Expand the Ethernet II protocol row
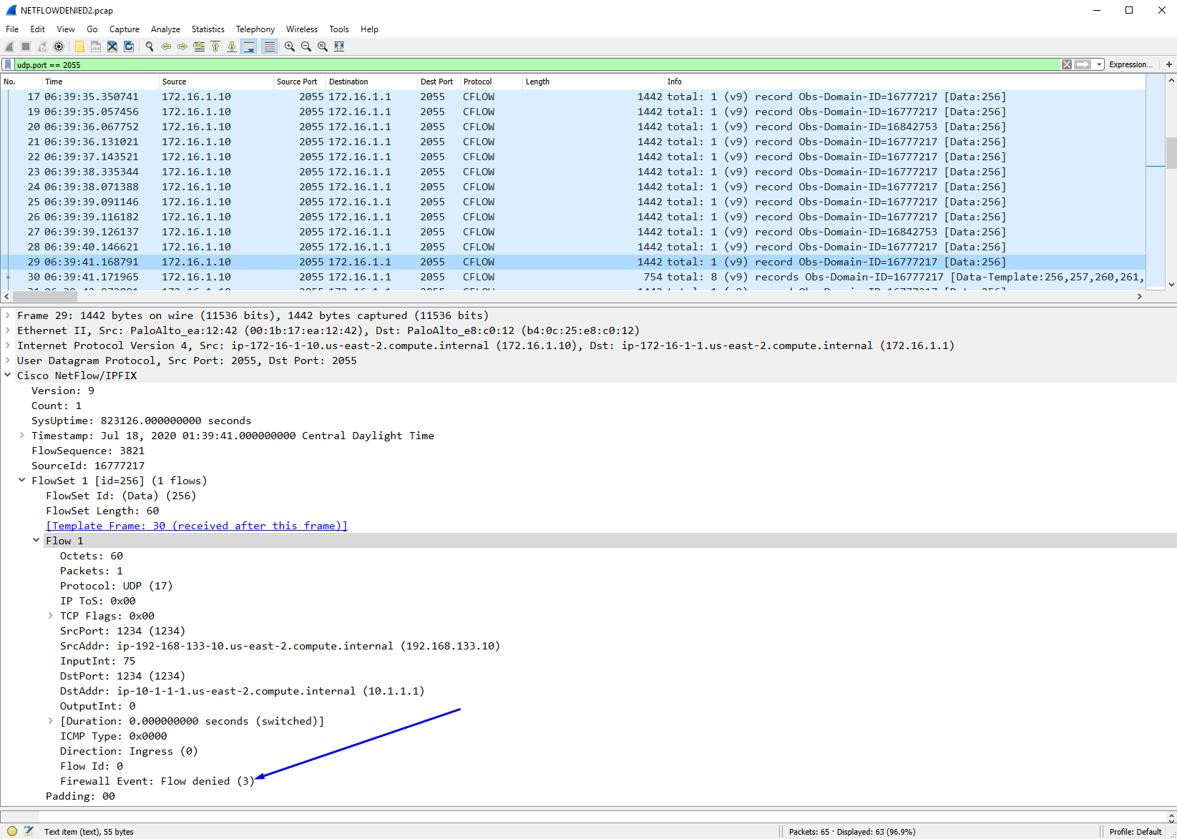The image size is (1177, 839). tap(7, 330)
